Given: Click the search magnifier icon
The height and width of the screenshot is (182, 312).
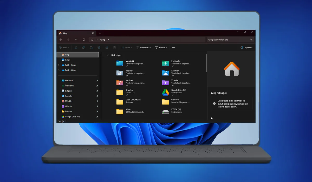Looking at the screenshot, I should (251, 40).
